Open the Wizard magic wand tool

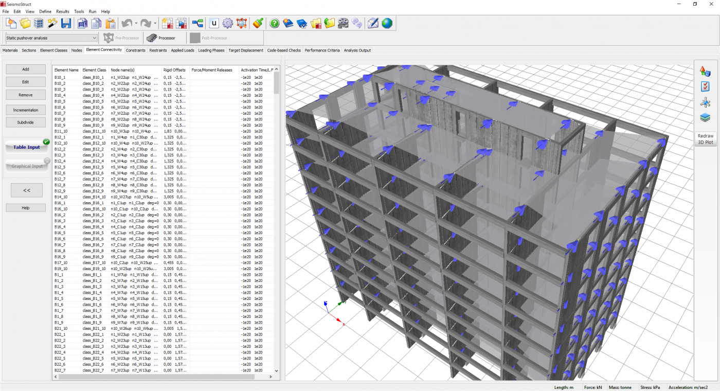click(x=52, y=23)
